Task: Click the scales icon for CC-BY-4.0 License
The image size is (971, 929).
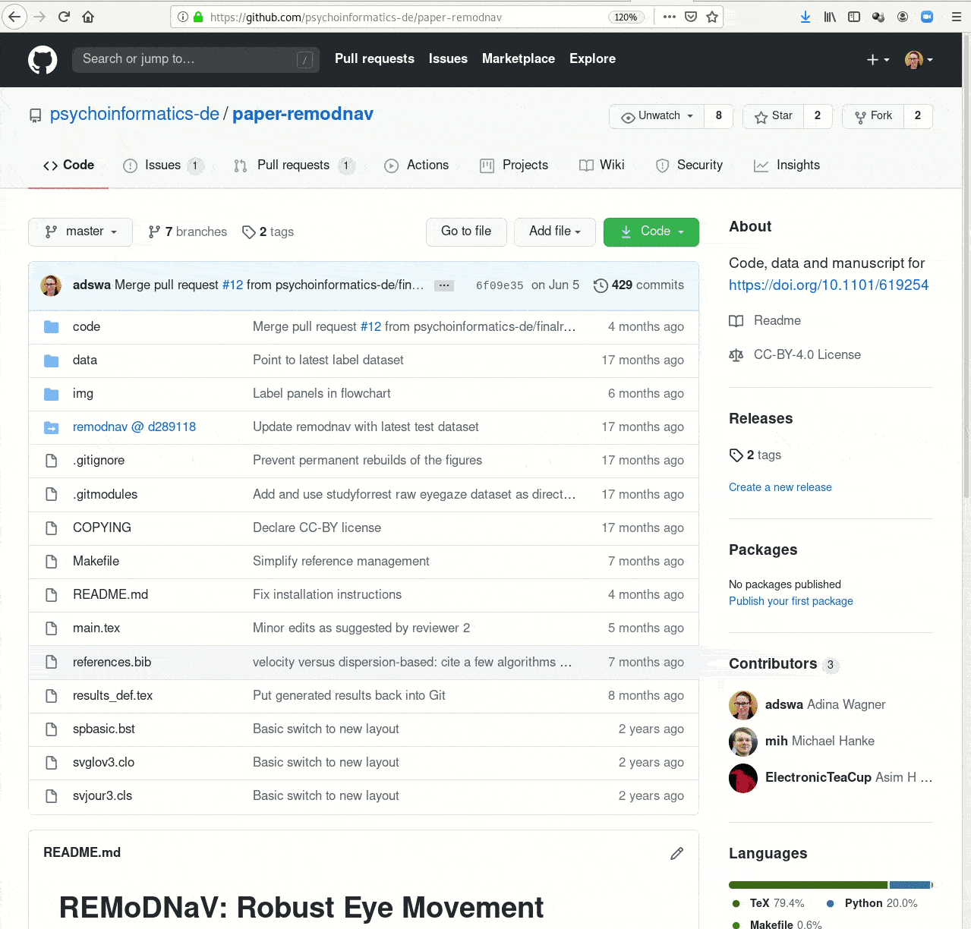Action: (736, 354)
